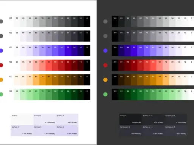Select the green swatch labeled 70 in the dark panel
Image resolution: width=194 pixels, height=145 pixels.
(x=147, y=94)
